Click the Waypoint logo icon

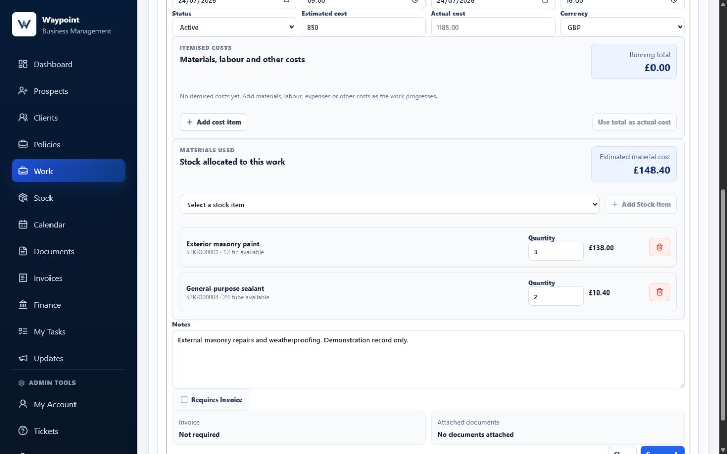click(x=24, y=24)
